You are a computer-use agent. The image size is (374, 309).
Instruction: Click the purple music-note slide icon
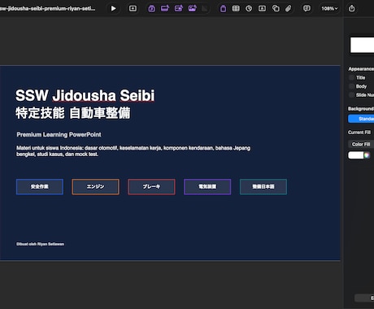(152, 8)
